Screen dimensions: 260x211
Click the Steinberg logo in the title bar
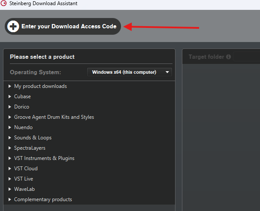point(4,4)
